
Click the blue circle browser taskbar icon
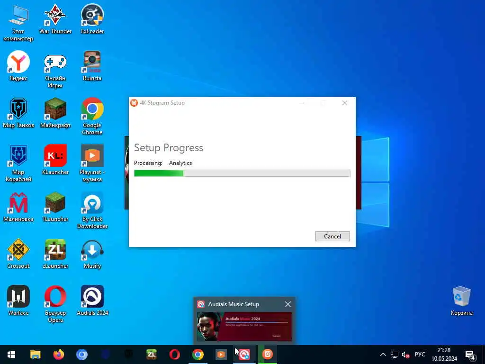[82, 355]
